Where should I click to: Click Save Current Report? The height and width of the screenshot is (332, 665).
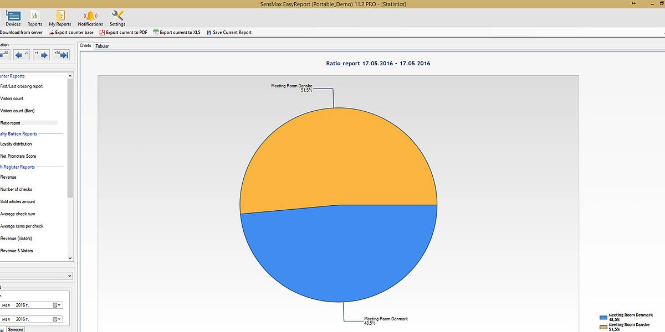[228, 33]
